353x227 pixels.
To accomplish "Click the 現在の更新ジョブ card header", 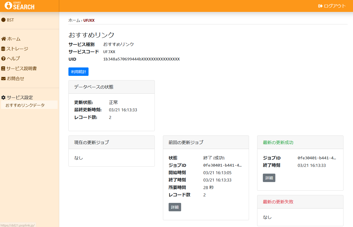I will tap(112, 142).
